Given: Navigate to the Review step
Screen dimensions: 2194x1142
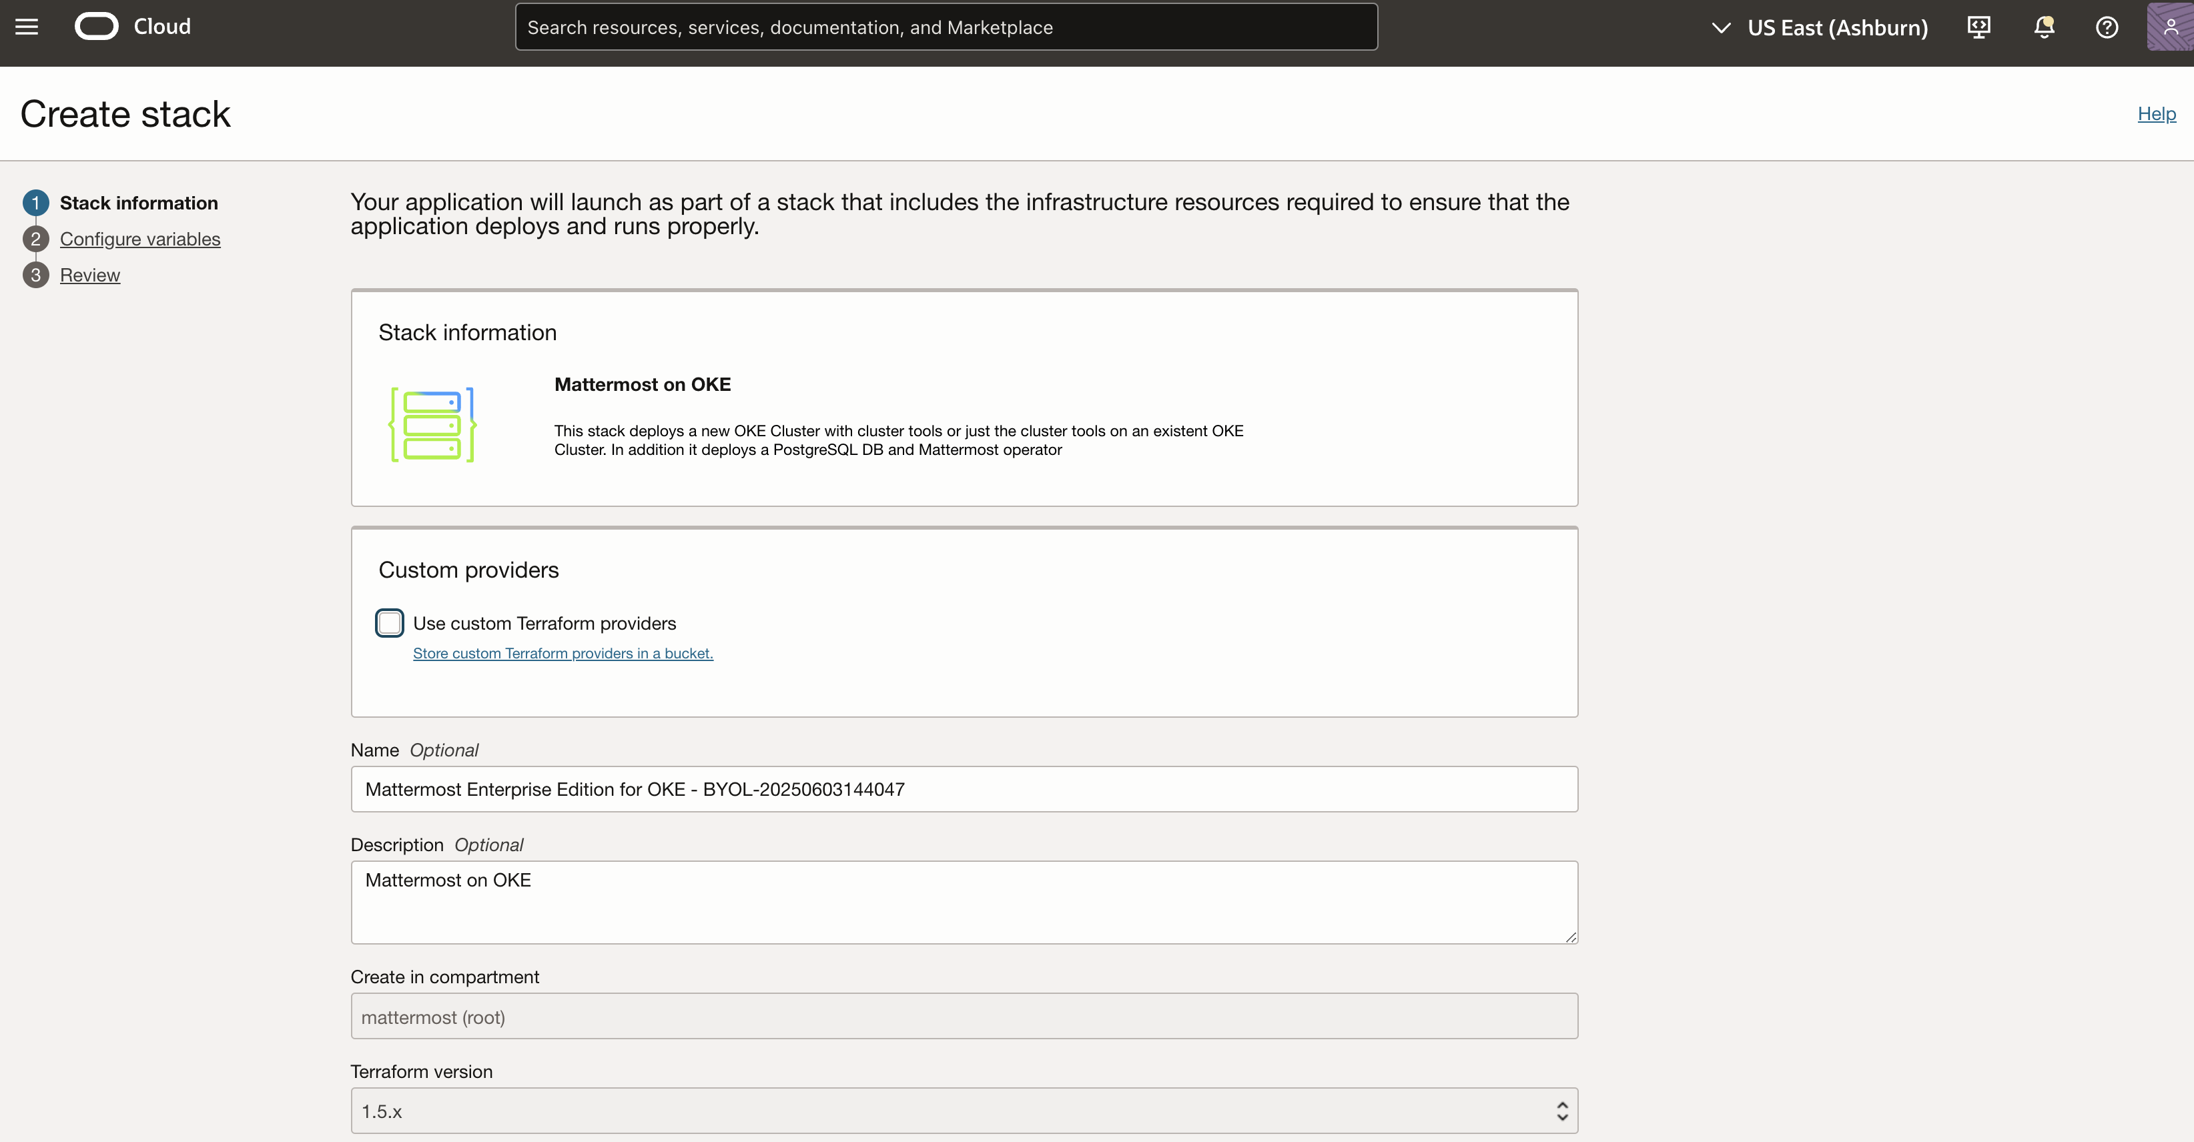Looking at the screenshot, I should coord(90,274).
